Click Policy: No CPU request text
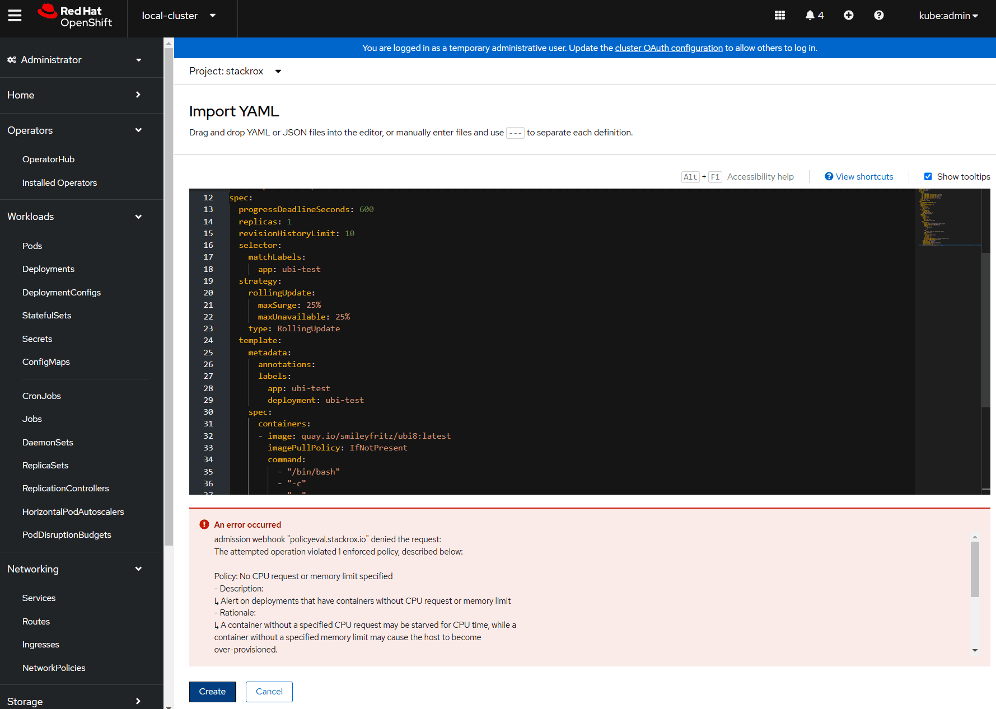 303,576
